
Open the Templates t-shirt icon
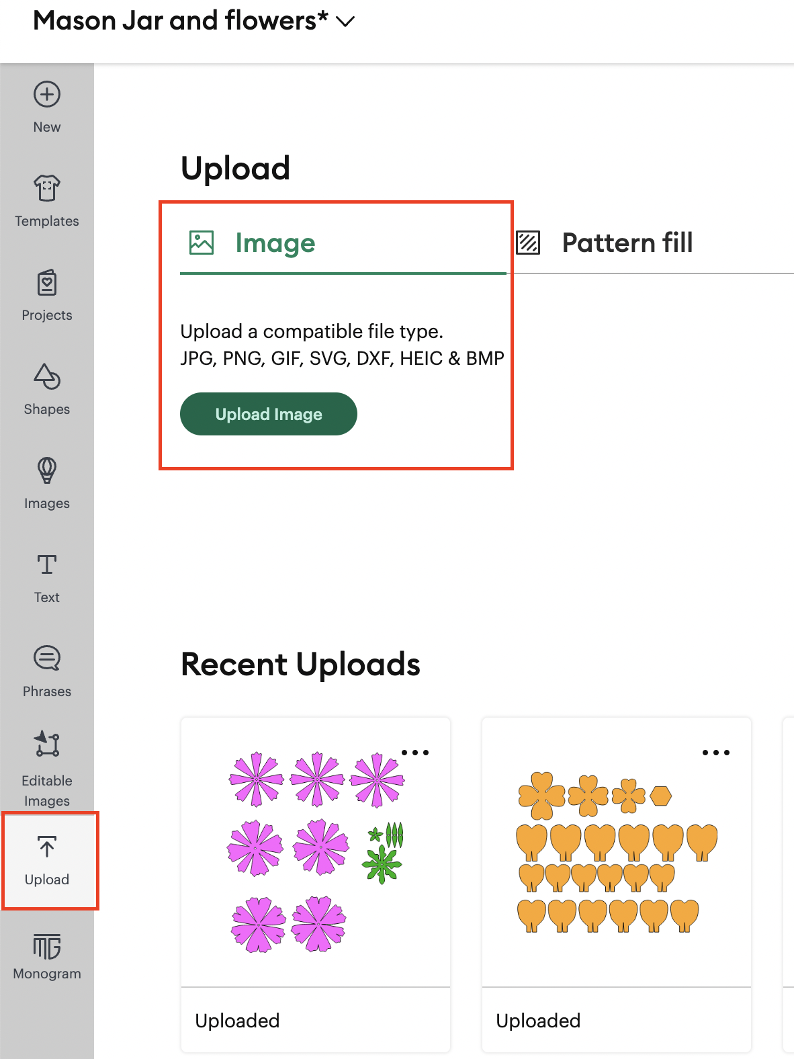click(x=47, y=189)
